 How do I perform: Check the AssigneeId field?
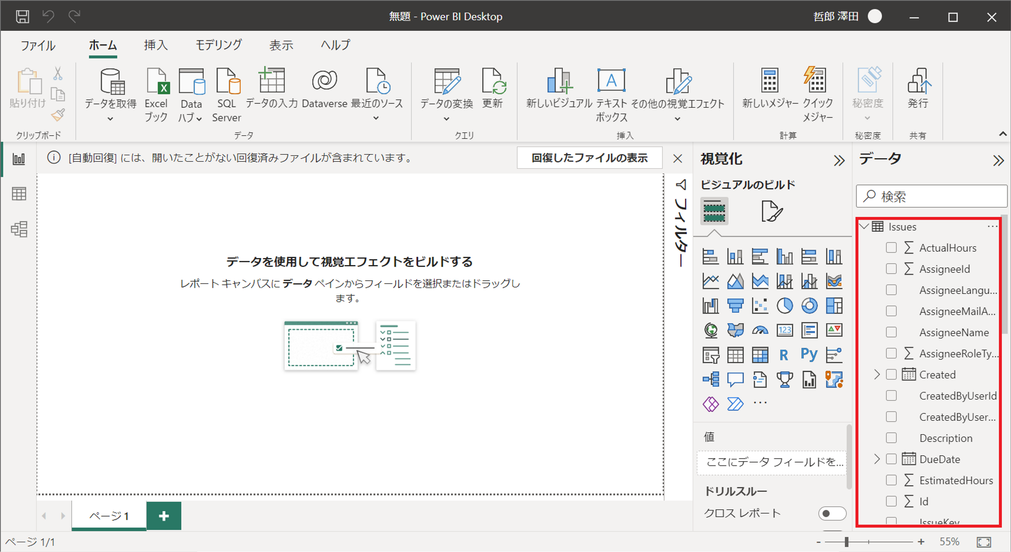point(891,269)
